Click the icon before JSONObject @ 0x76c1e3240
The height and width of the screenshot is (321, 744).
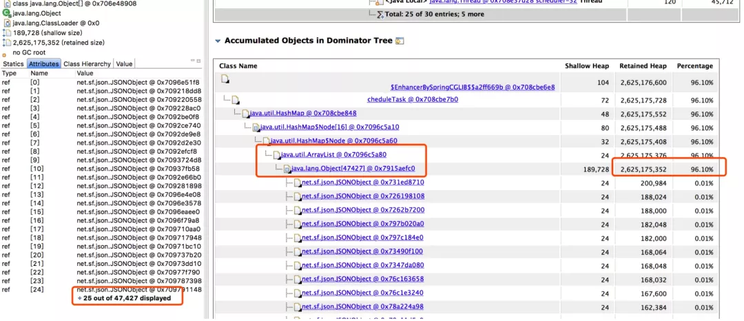coord(298,293)
